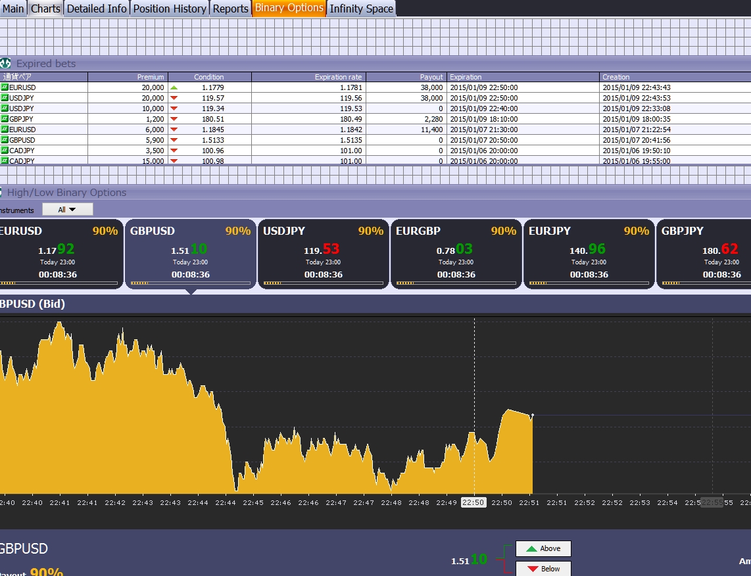Open the Detailed Info tab
The height and width of the screenshot is (576, 751).
click(x=97, y=9)
